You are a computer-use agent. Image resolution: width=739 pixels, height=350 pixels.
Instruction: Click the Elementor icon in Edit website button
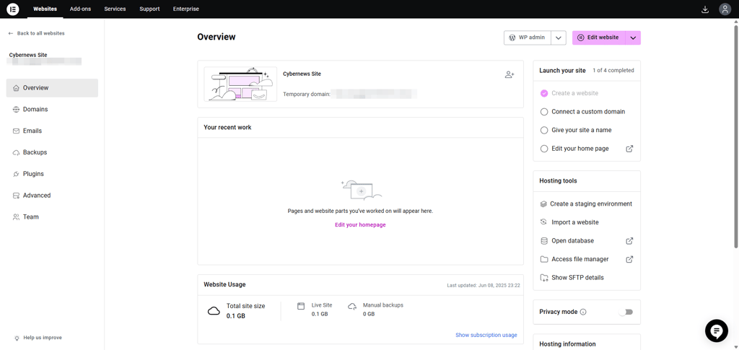click(x=581, y=38)
